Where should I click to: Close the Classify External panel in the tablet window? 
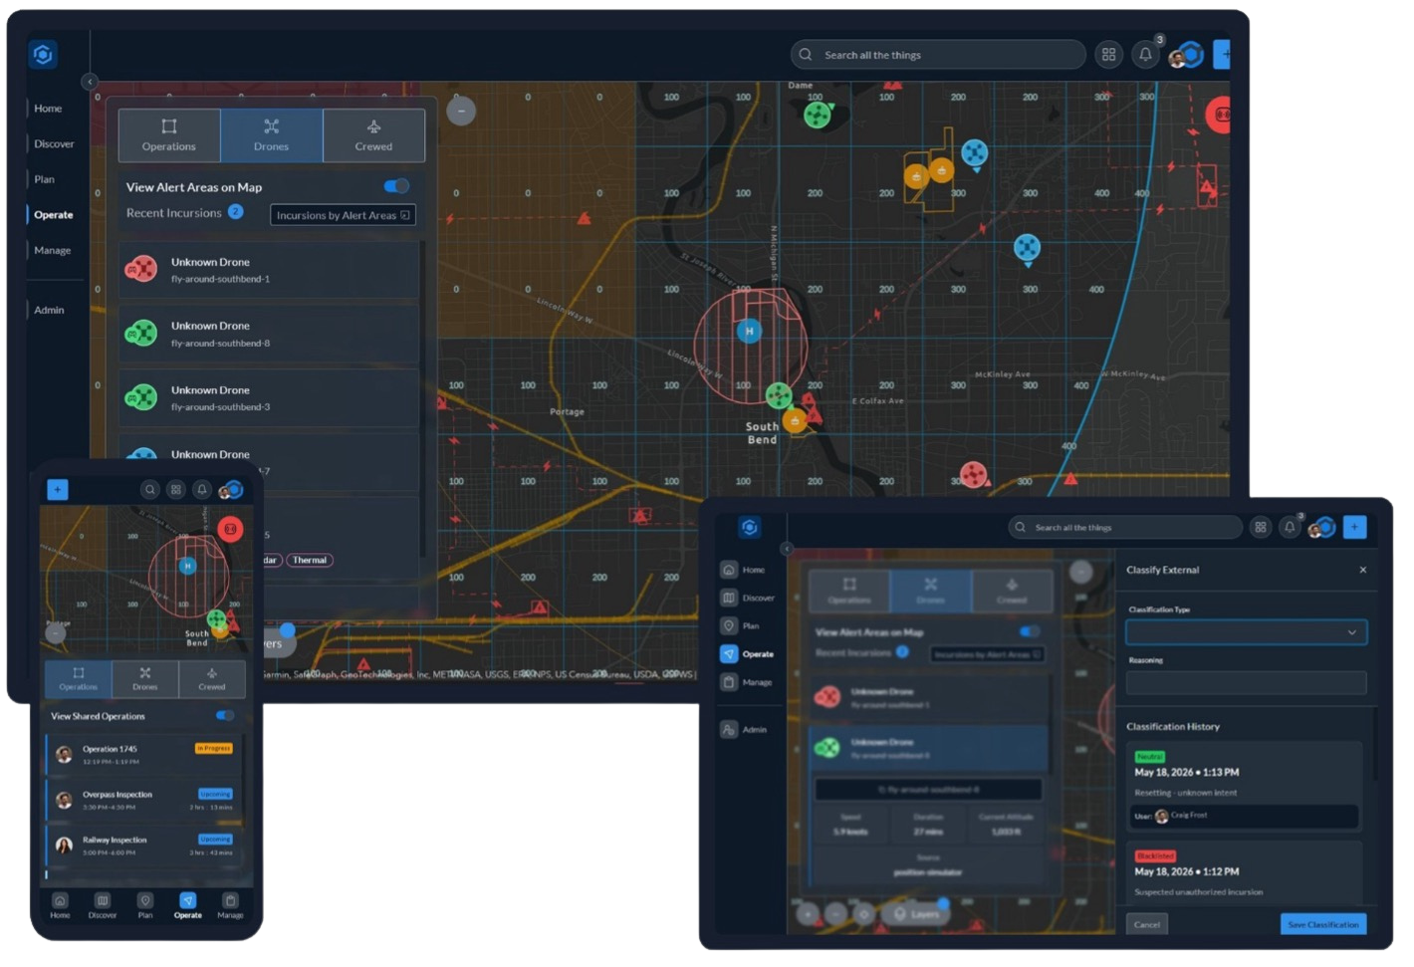1363,570
